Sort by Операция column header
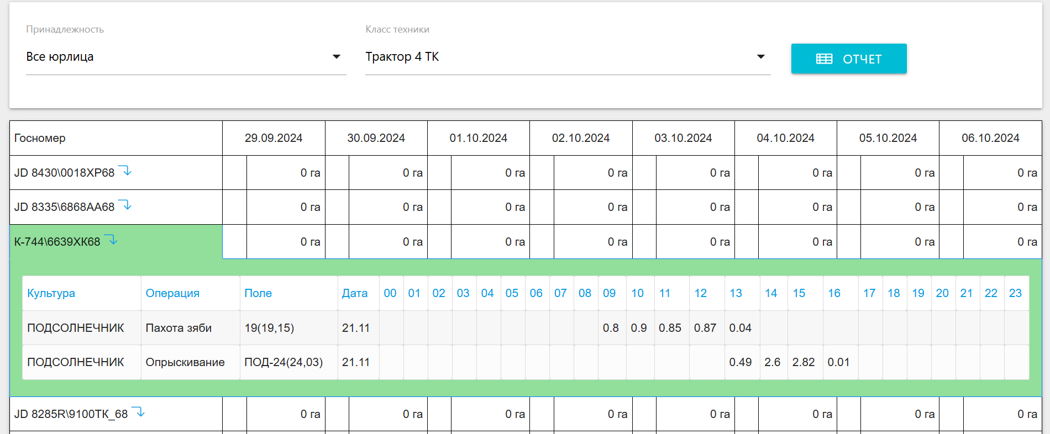The width and height of the screenshot is (1050, 434). [x=172, y=293]
